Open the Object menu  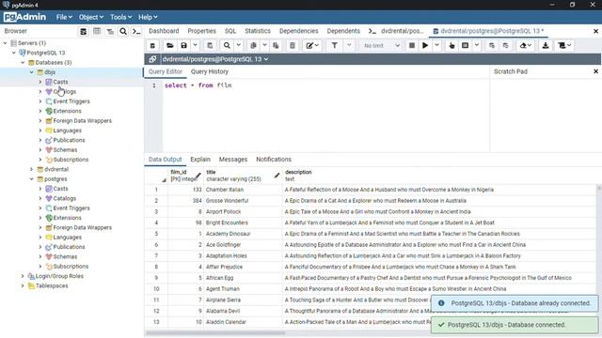91,17
